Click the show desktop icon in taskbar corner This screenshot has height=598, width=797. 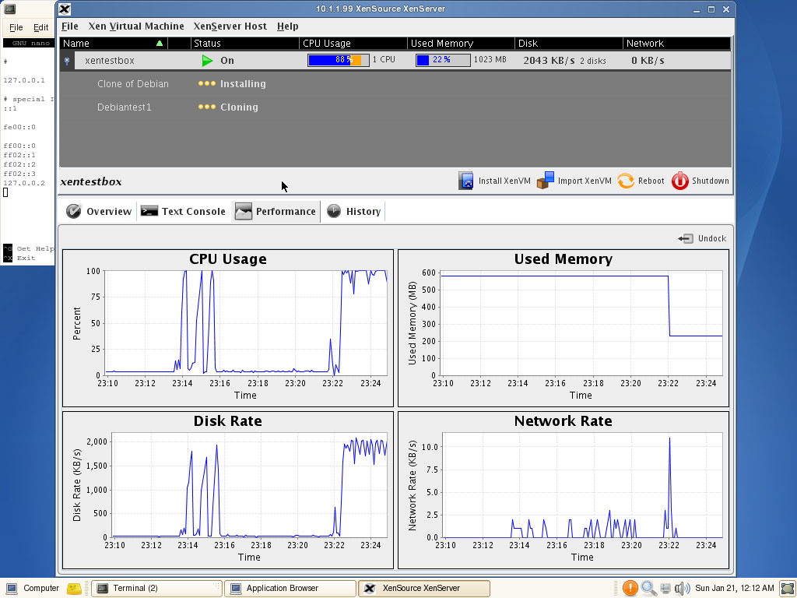(788, 589)
